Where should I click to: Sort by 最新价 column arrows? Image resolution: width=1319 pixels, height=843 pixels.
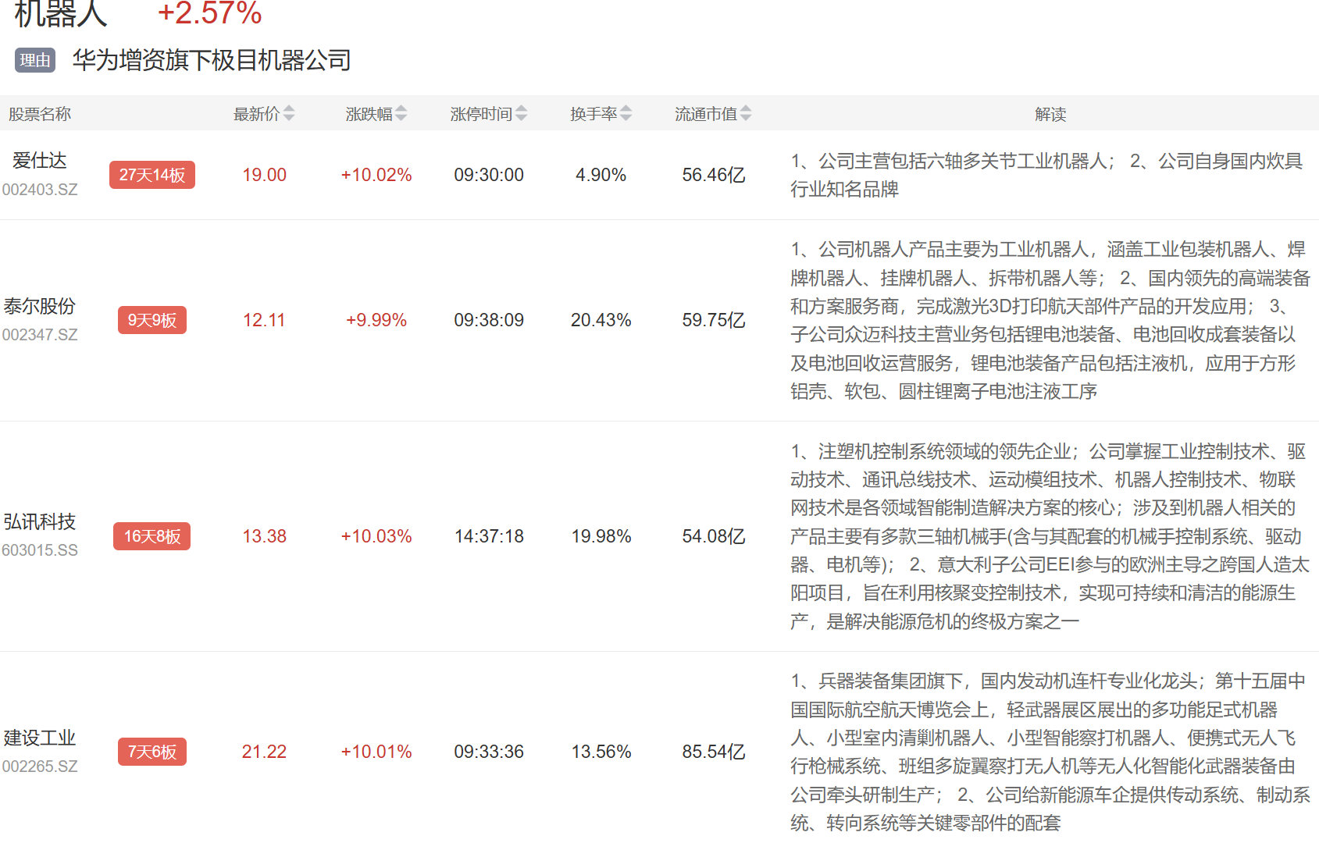pyautogui.click(x=289, y=114)
